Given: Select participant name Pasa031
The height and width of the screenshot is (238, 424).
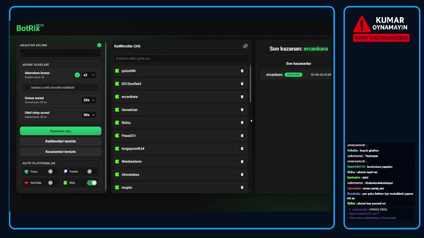Looking at the screenshot, I should [129, 136].
